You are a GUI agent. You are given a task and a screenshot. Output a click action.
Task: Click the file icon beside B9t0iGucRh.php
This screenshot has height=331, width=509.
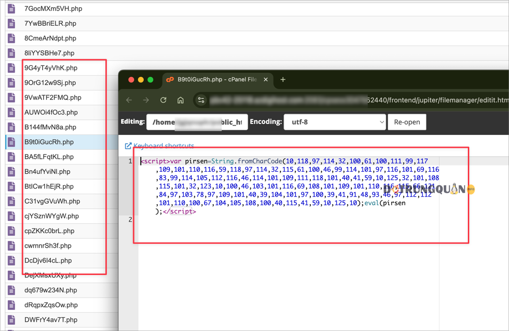tap(11, 142)
